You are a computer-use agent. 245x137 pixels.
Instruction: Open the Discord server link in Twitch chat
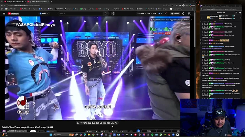212,49
